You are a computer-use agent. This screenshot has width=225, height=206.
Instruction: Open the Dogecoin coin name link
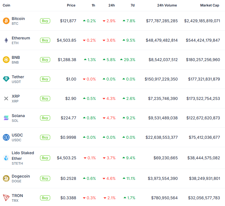pyautogui.click(x=21, y=176)
